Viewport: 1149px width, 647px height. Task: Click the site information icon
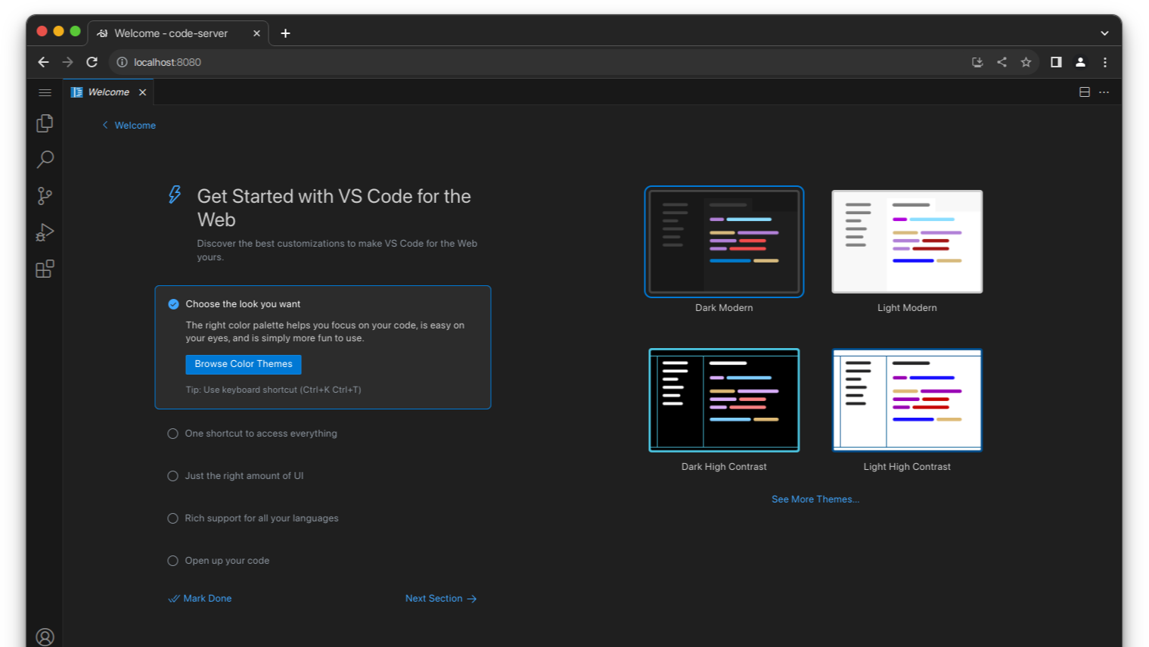pos(122,62)
